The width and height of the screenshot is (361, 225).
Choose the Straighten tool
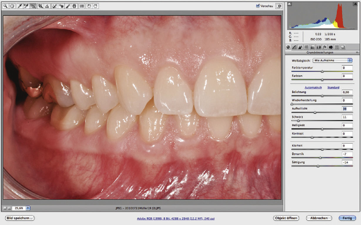point(47,6)
